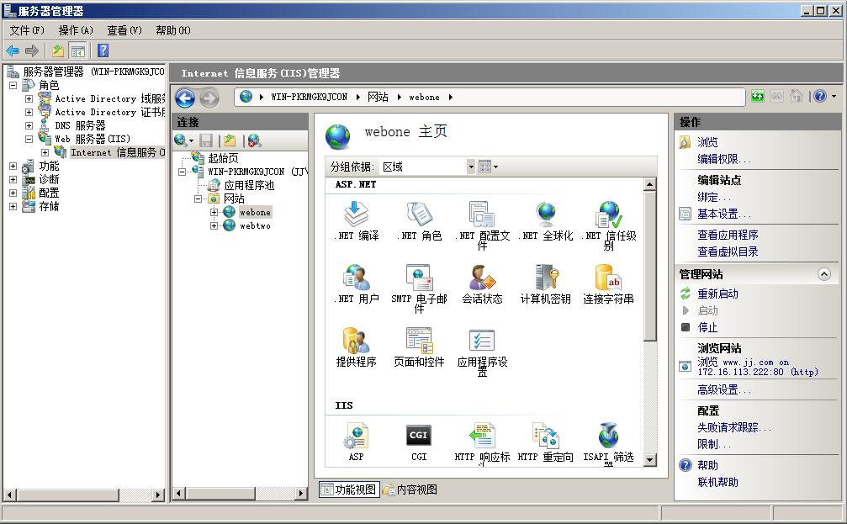Click 停止 to stop the website
The image size is (847, 524).
pos(707,327)
